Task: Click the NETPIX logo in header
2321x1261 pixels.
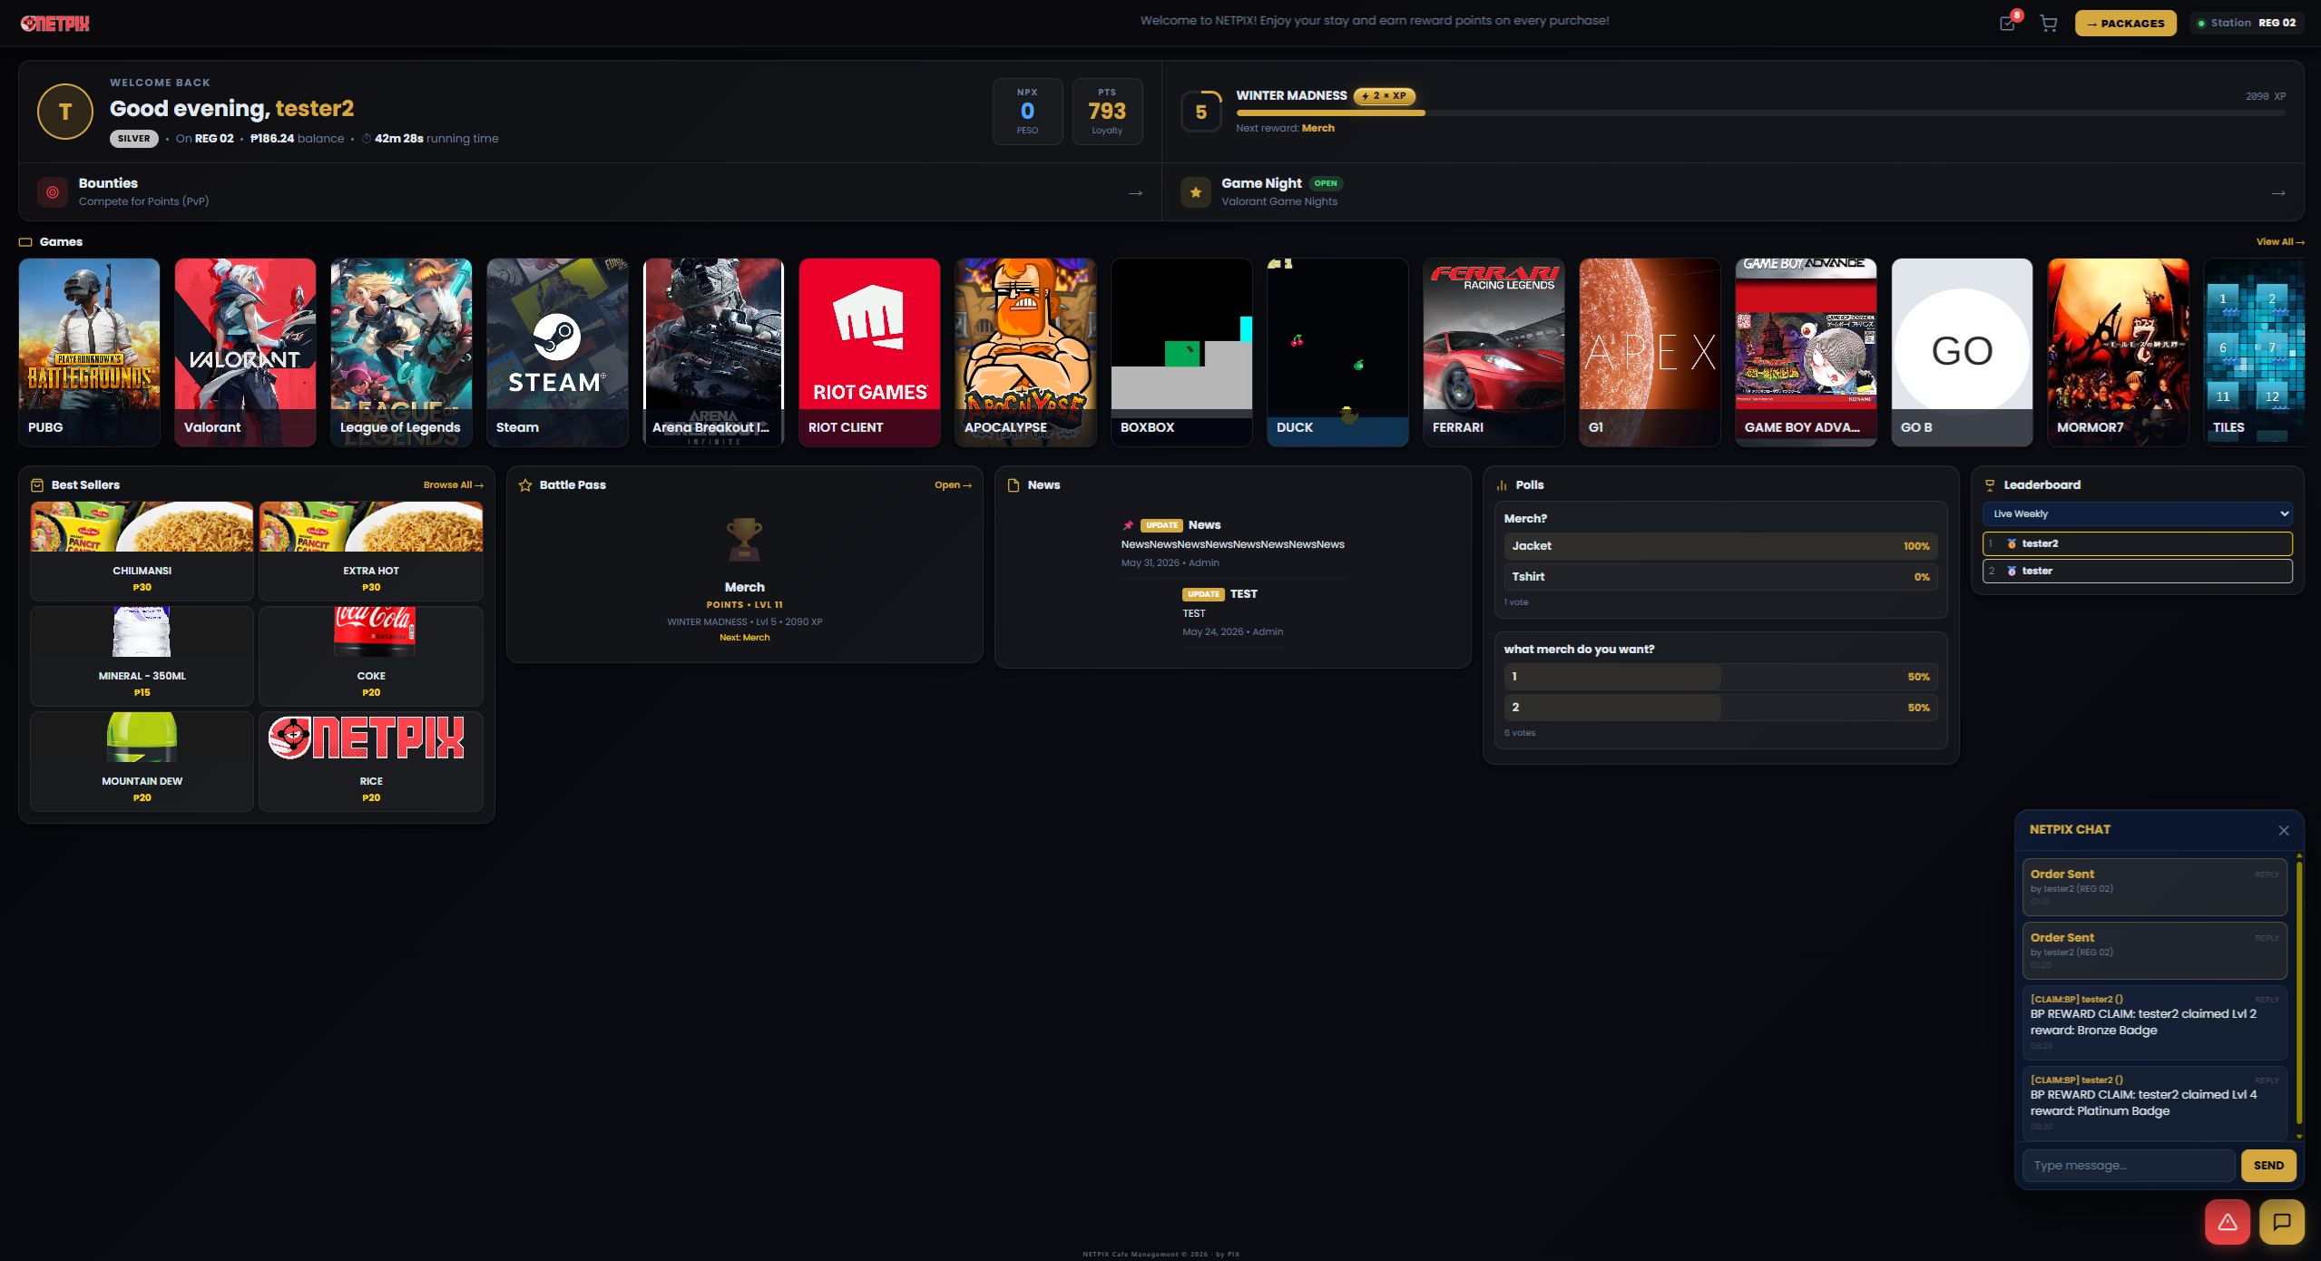Action: coord(55,24)
